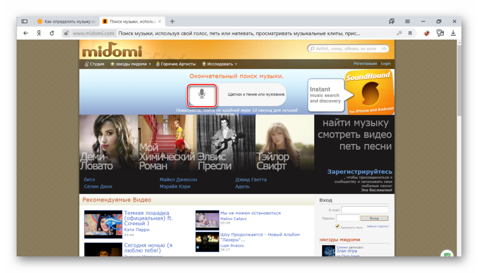The height and width of the screenshot is (273, 478).
Task: Click the Зарегистрируйтесь link
Action: click(x=360, y=171)
